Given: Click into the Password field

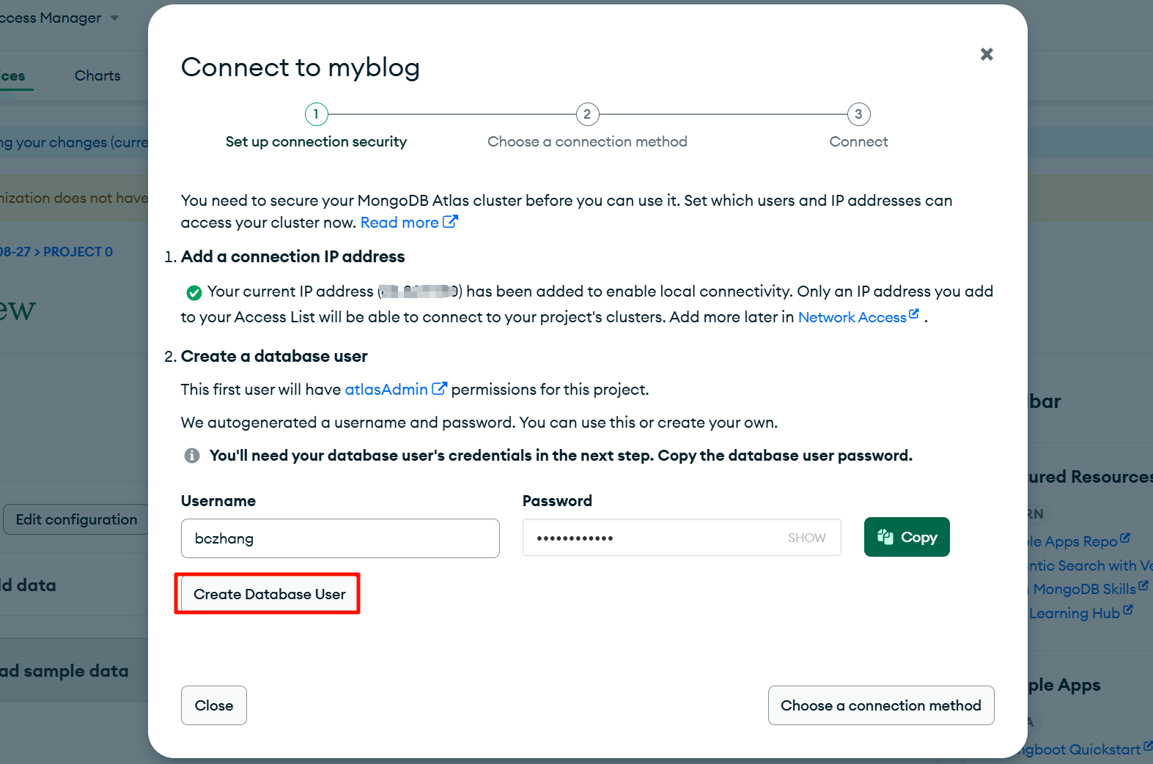Looking at the screenshot, I should [652, 538].
